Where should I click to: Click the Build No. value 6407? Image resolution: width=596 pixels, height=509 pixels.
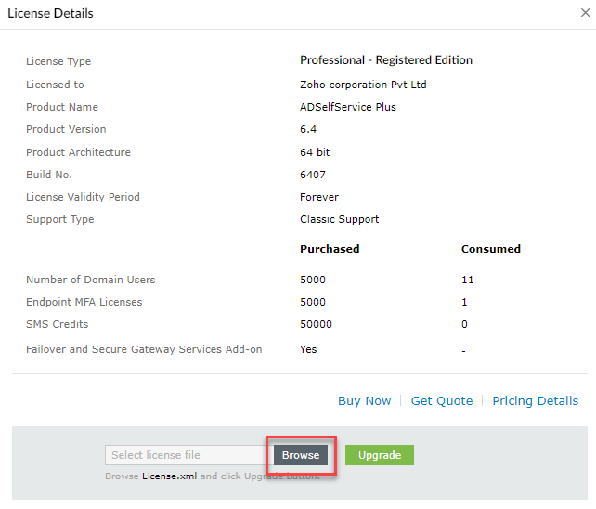[313, 175]
